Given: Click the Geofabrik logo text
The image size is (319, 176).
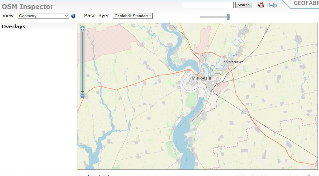Looking at the screenshot, I should pos(306,3).
